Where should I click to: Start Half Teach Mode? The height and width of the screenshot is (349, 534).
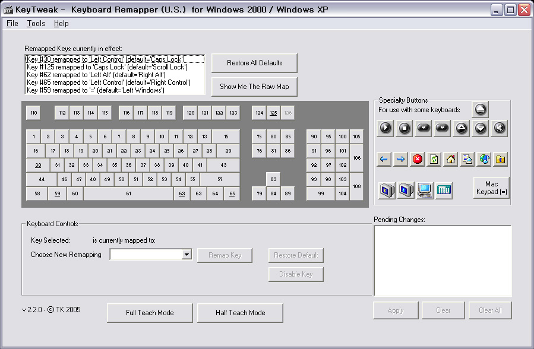click(x=240, y=313)
